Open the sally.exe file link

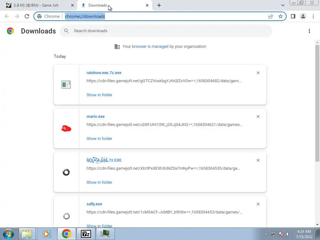94,204
